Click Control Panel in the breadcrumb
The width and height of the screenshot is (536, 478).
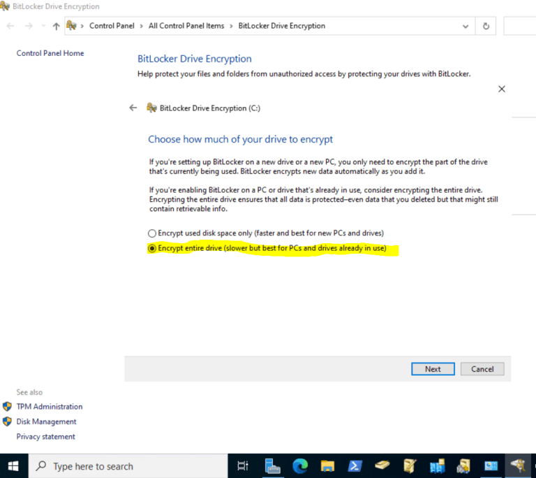112,26
